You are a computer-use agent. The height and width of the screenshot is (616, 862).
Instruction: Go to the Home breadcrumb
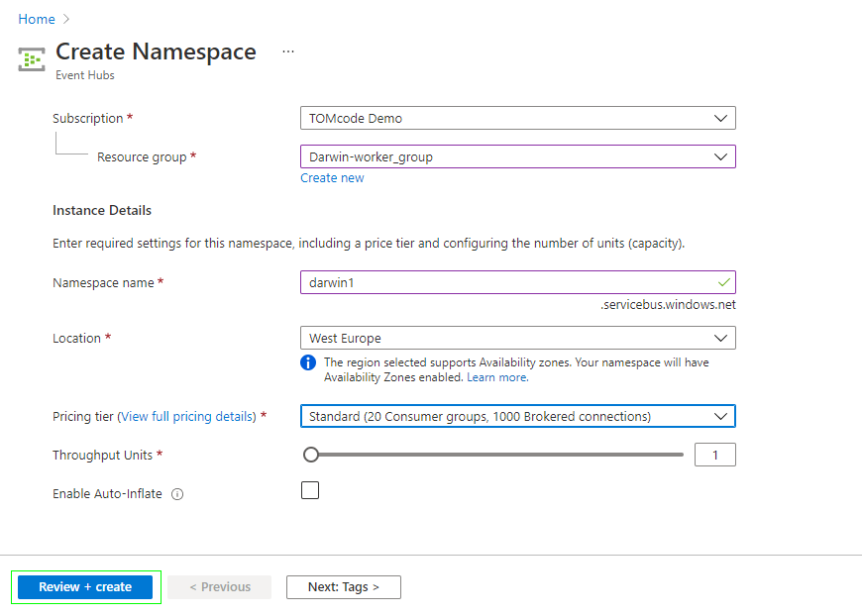point(37,19)
